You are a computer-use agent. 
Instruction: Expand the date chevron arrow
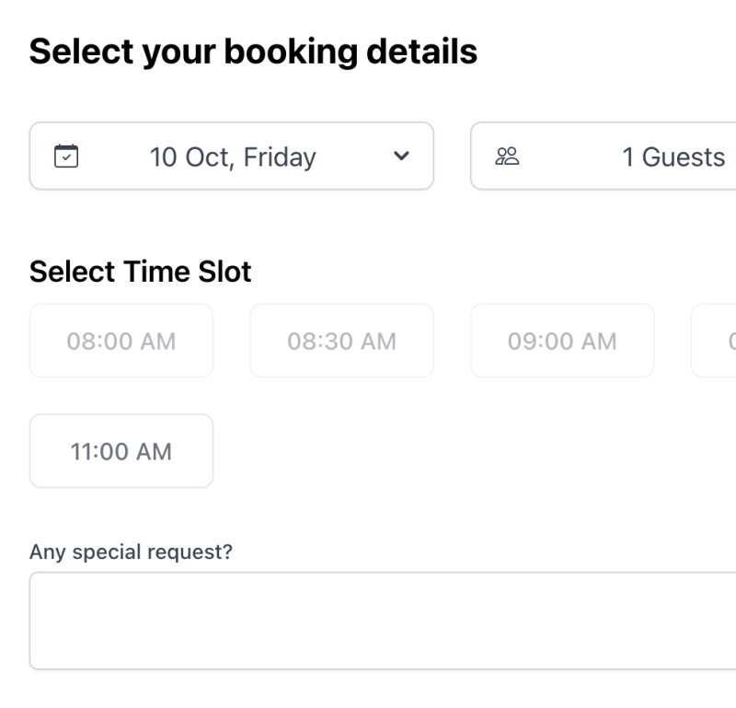click(x=400, y=157)
